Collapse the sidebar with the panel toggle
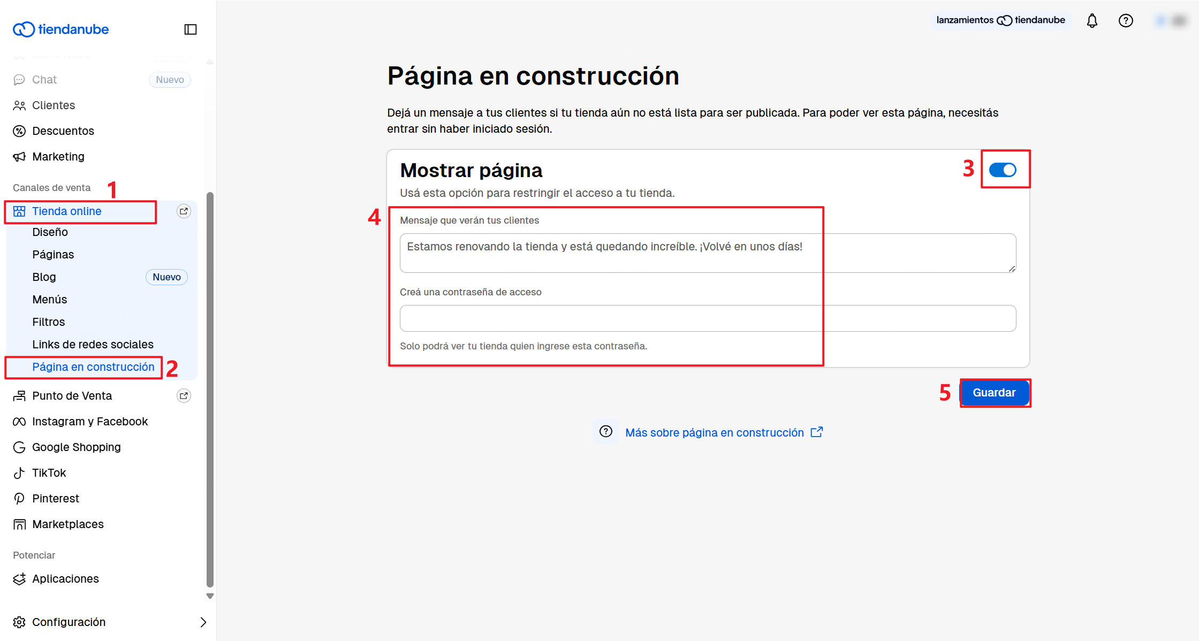Image resolution: width=1199 pixels, height=641 pixels. pos(191,29)
